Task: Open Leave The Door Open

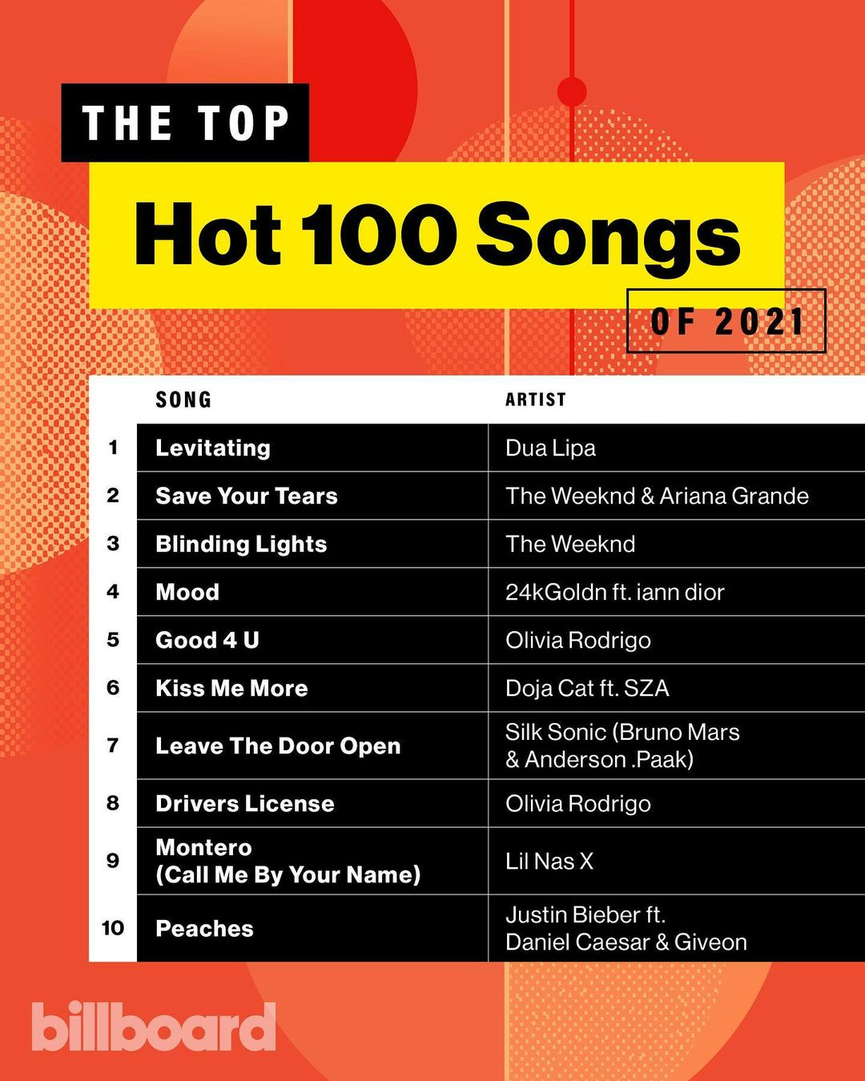Action: pyautogui.click(x=278, y=745)
